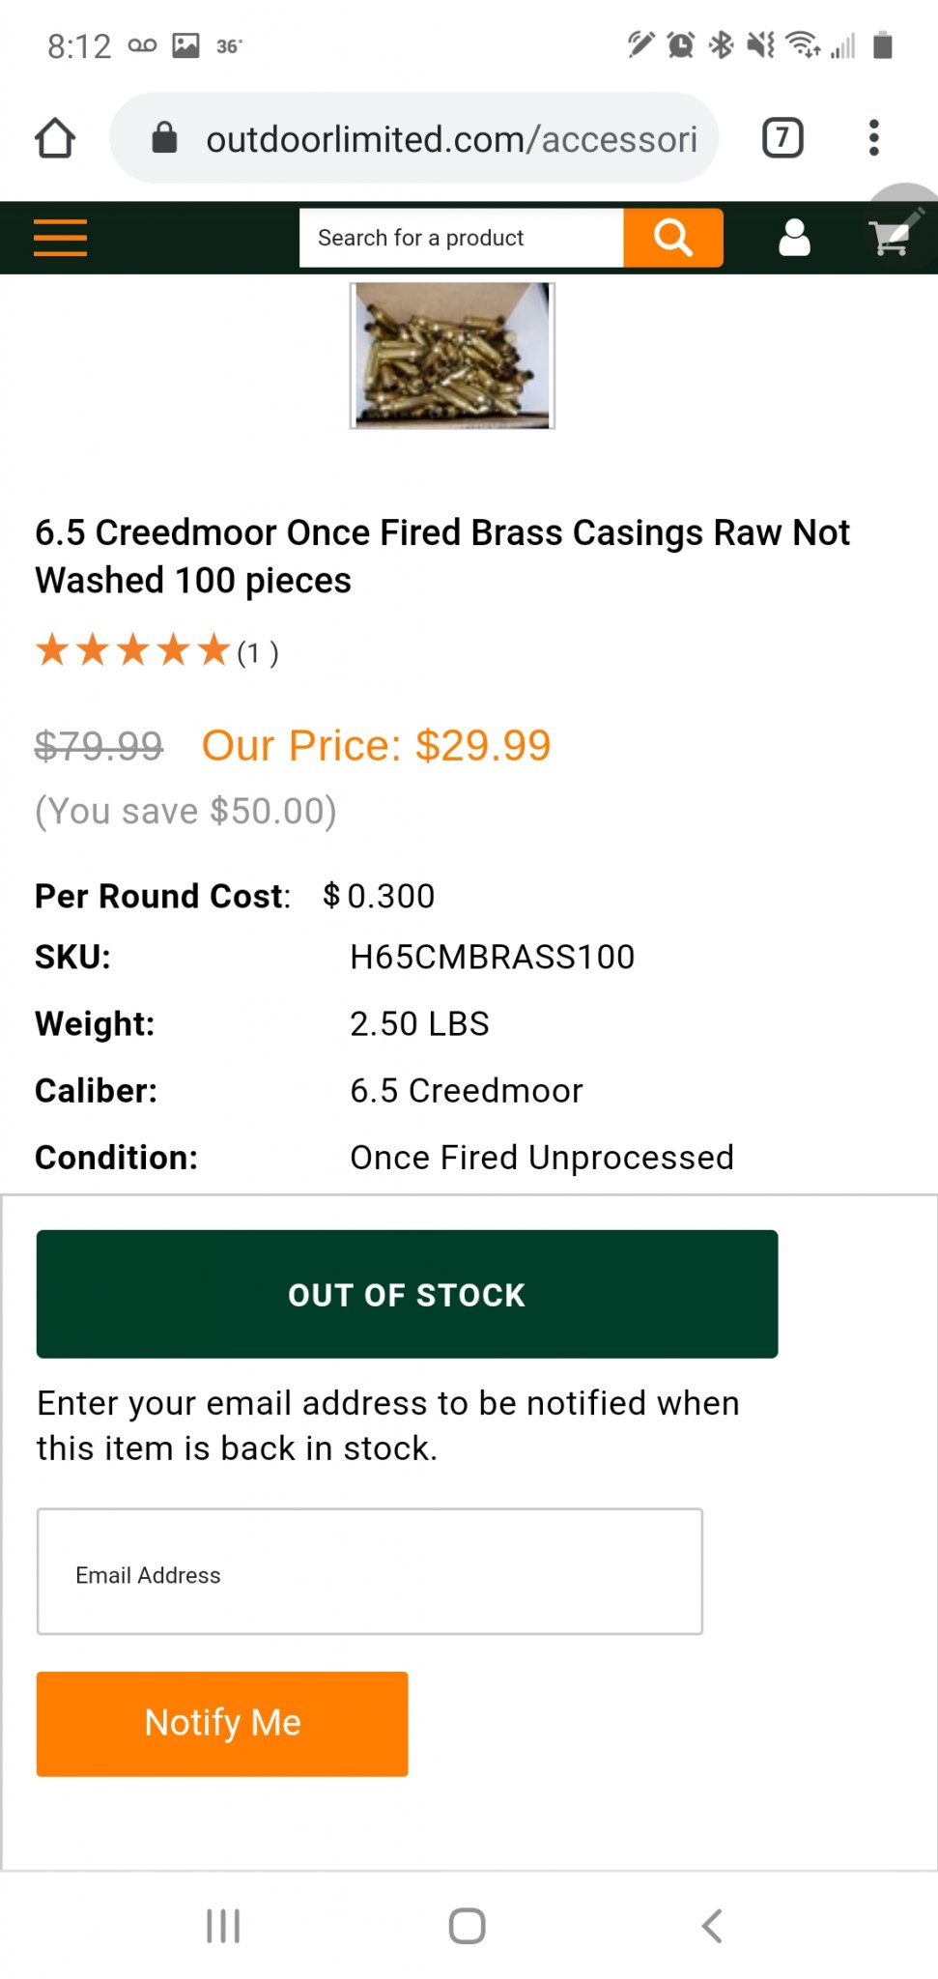
Task: Open the browser tab switcher showing 7
Action: (x=782, y=138)
